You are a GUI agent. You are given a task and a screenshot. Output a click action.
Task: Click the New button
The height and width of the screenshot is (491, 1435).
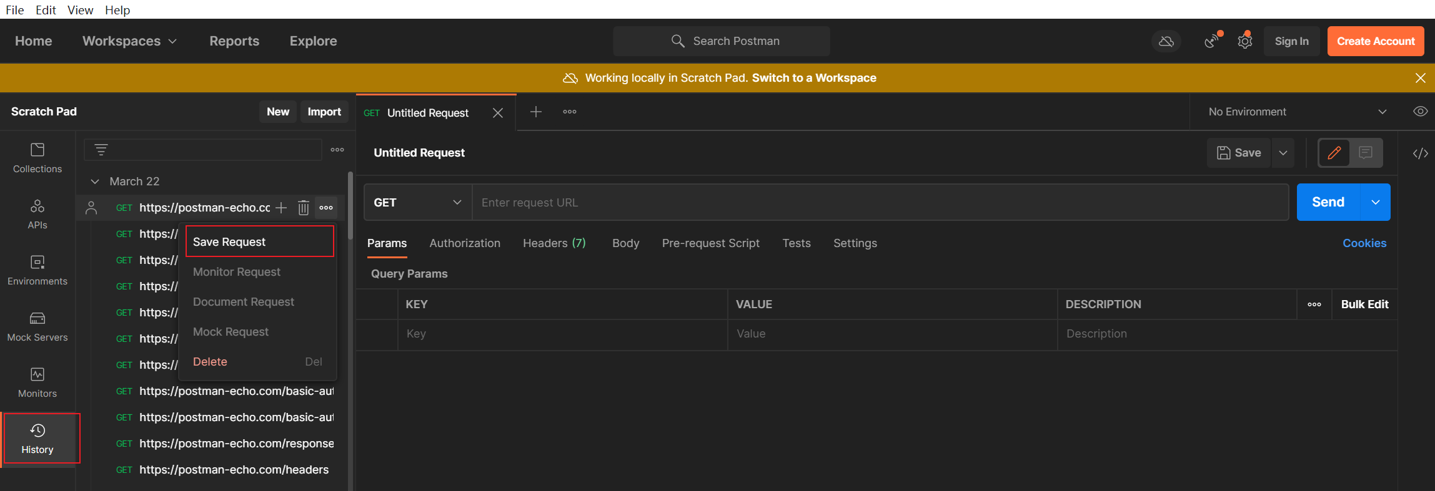tap(278, 112)
